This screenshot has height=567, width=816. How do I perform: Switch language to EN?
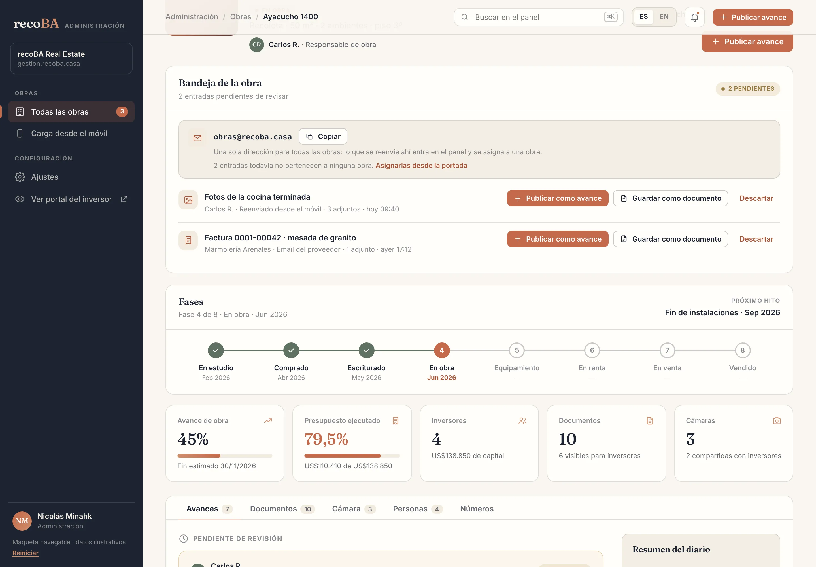[x=664, y=17]
